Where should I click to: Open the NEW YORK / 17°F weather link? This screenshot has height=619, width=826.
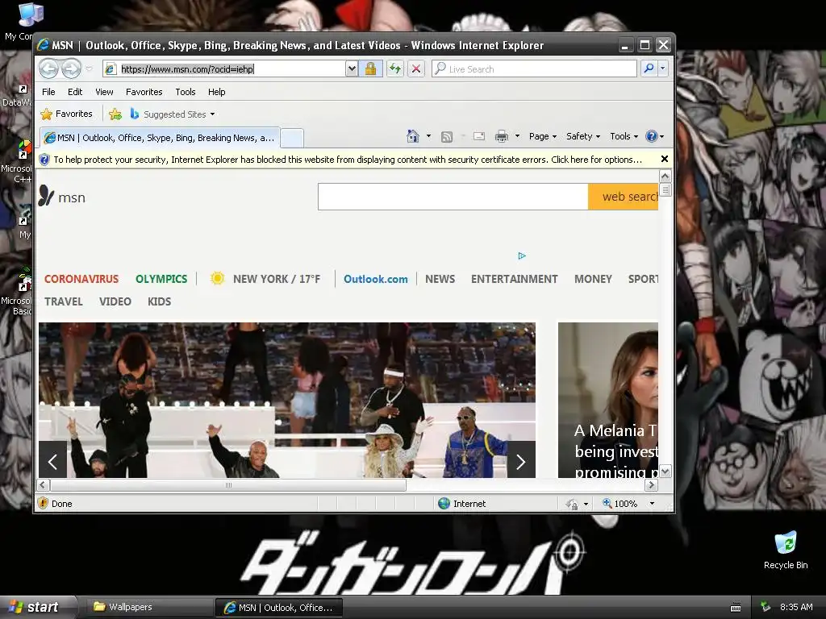point(265,278)
